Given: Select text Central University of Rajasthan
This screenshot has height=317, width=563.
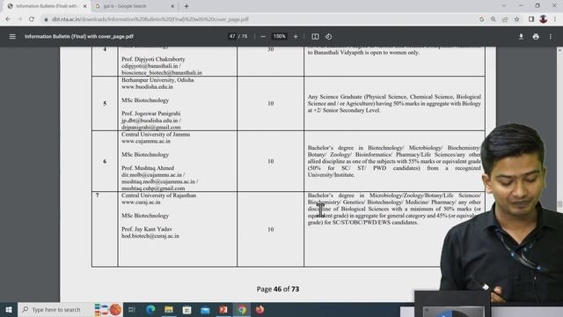Looking at the screenshot, I should (x=158, y=195).
